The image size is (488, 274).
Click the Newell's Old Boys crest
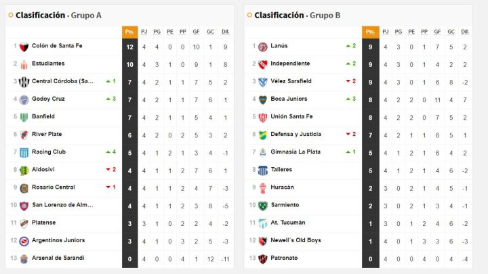(263, 241)
